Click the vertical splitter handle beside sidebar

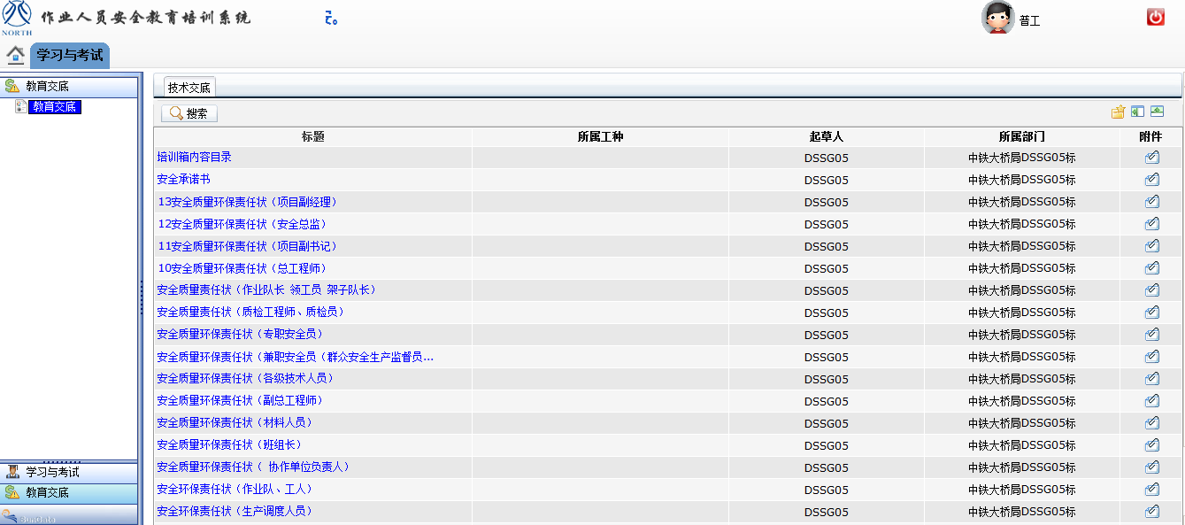(141, 297)
